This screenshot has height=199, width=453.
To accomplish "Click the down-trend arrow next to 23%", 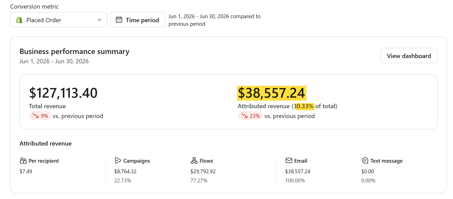I will 245,116.
